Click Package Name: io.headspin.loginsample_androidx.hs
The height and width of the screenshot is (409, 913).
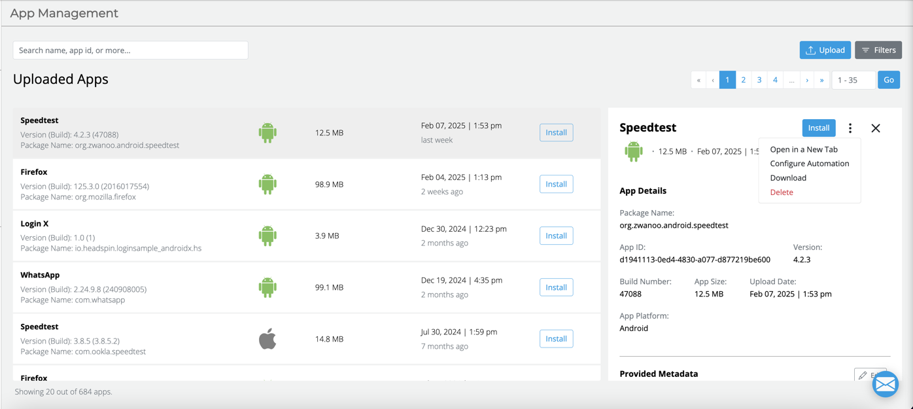[111, 249]
